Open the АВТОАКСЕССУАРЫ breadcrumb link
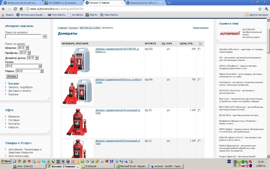This screenshot has width=270, height=169. [x=90, y=28]
